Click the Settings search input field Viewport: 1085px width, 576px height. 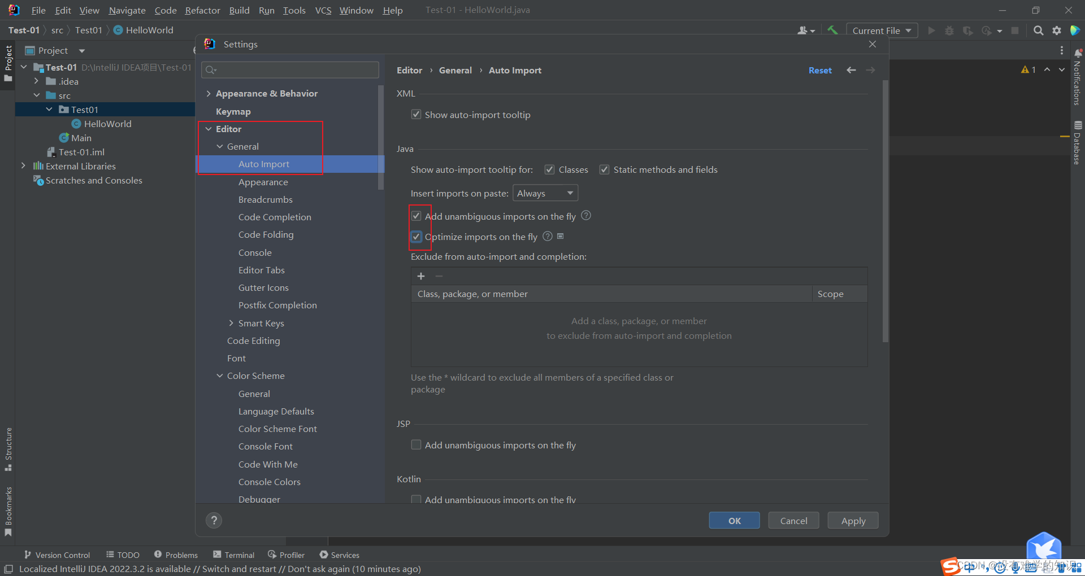click(290, 69)
